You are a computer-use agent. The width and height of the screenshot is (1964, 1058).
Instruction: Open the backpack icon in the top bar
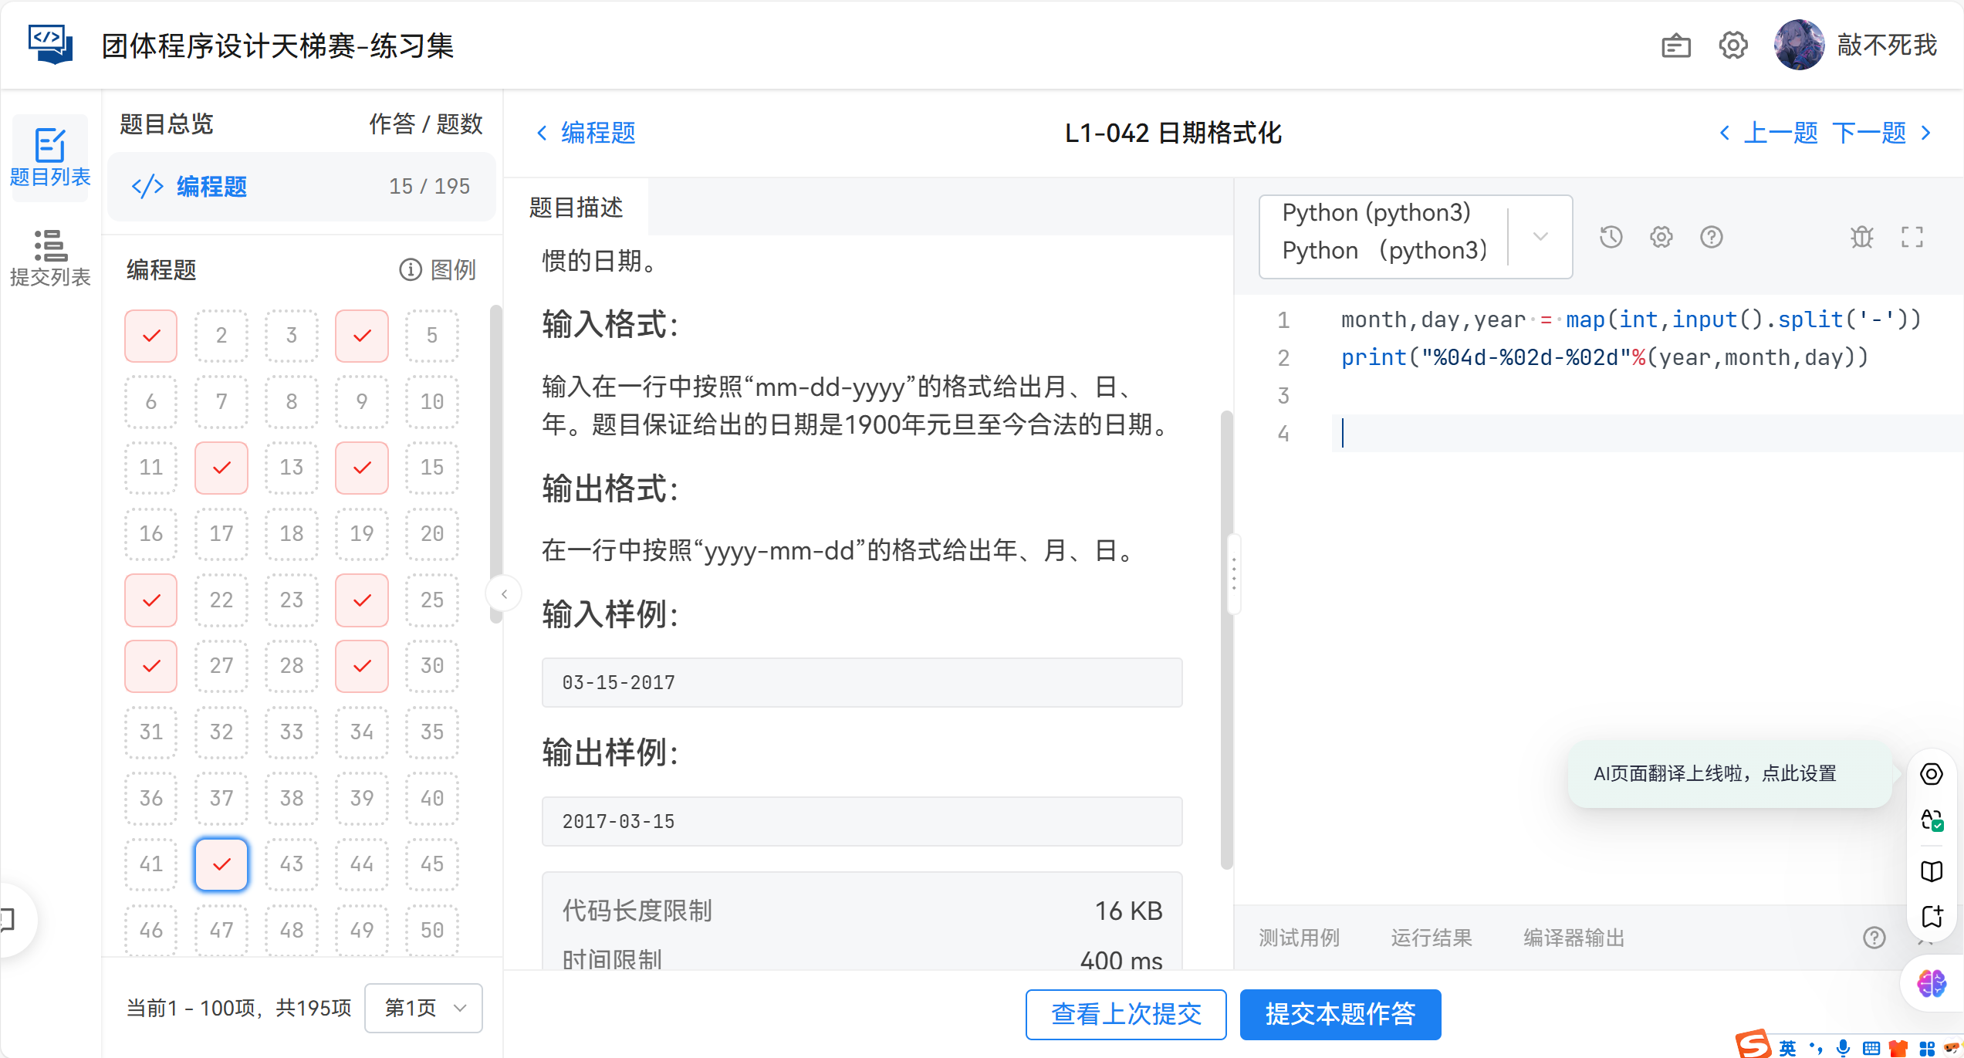point(1675,46)
